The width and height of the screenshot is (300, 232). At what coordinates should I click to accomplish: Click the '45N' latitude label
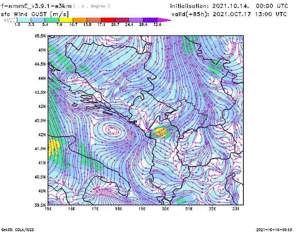click(x=42, y=50)
